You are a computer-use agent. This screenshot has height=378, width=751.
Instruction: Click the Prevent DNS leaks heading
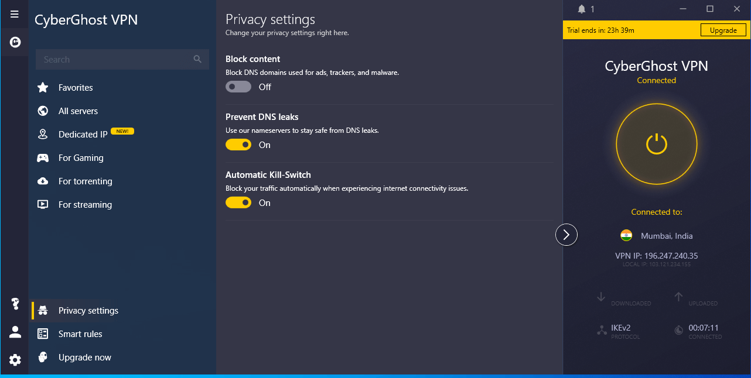(262, 117)
